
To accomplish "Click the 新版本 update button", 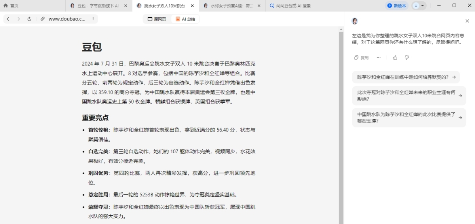I will point(397,6).
